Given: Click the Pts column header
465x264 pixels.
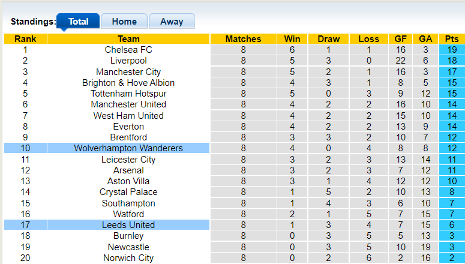Looking at the screenshot, I should pyautogui.click(x=452, y=39).
